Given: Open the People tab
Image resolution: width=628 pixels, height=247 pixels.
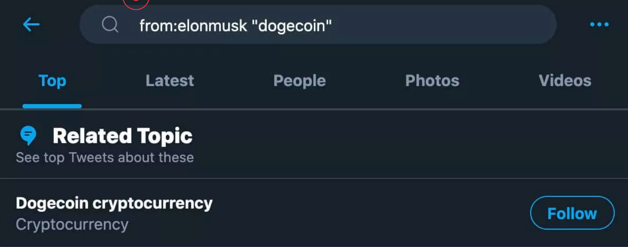Looking at the screenshot, I should coord(299,81).
